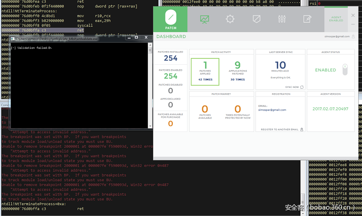
Task: Click the Patches Available for Purchase count
Action: pos(171,124)
